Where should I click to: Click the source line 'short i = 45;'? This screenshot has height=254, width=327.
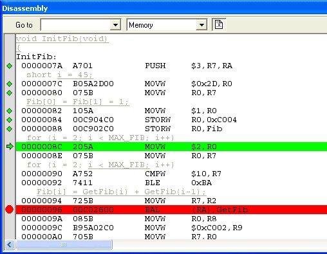(x=60, y=75)
